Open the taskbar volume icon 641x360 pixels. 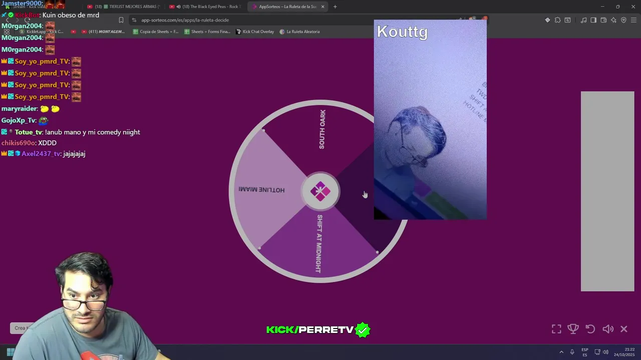point(605,352)
